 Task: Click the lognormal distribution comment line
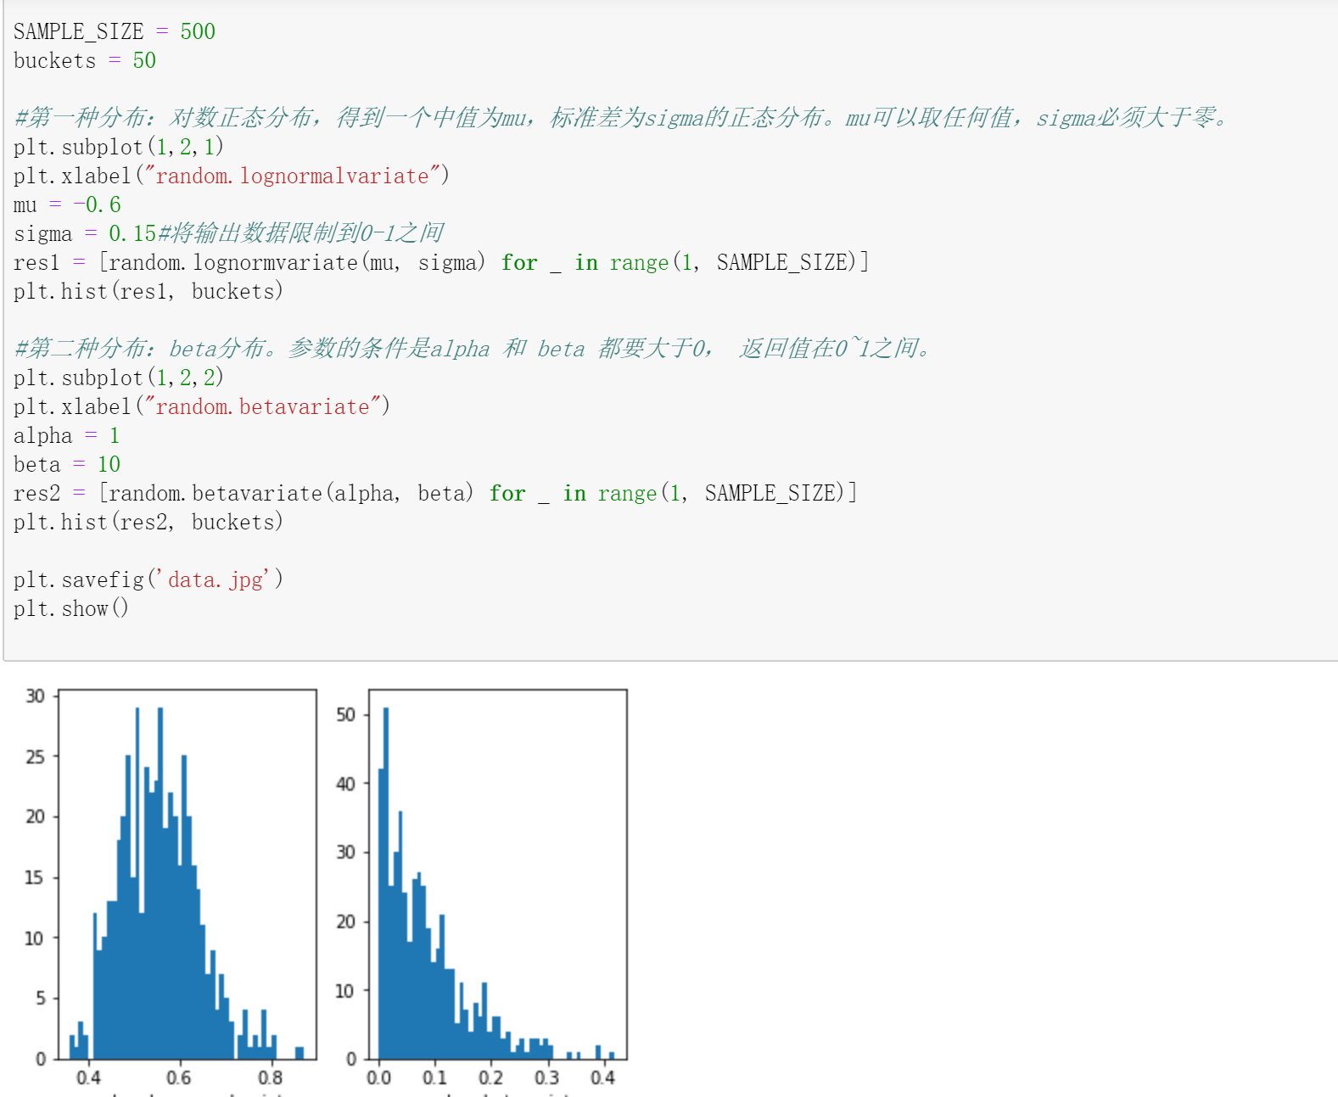pyautogui.click(x=619, y=118)
